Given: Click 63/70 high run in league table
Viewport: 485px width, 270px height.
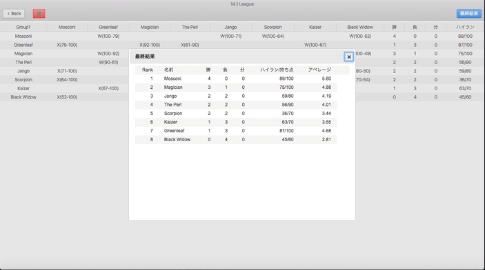Looking at the screenshot, I should tap(465, 88).
